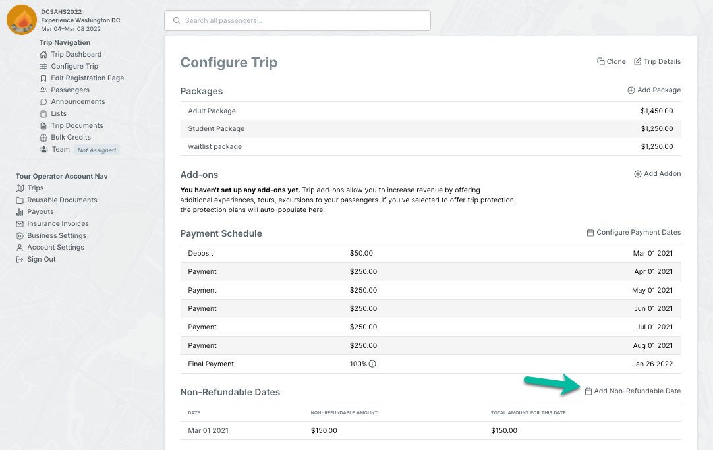Open Trip Documents with the document icon
Viewport: 713px width, 450px height.
[45, 125]
